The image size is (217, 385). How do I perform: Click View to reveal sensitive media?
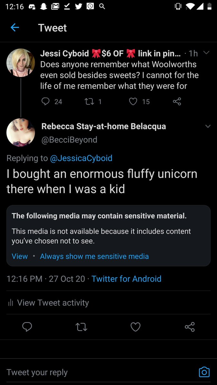20,256
